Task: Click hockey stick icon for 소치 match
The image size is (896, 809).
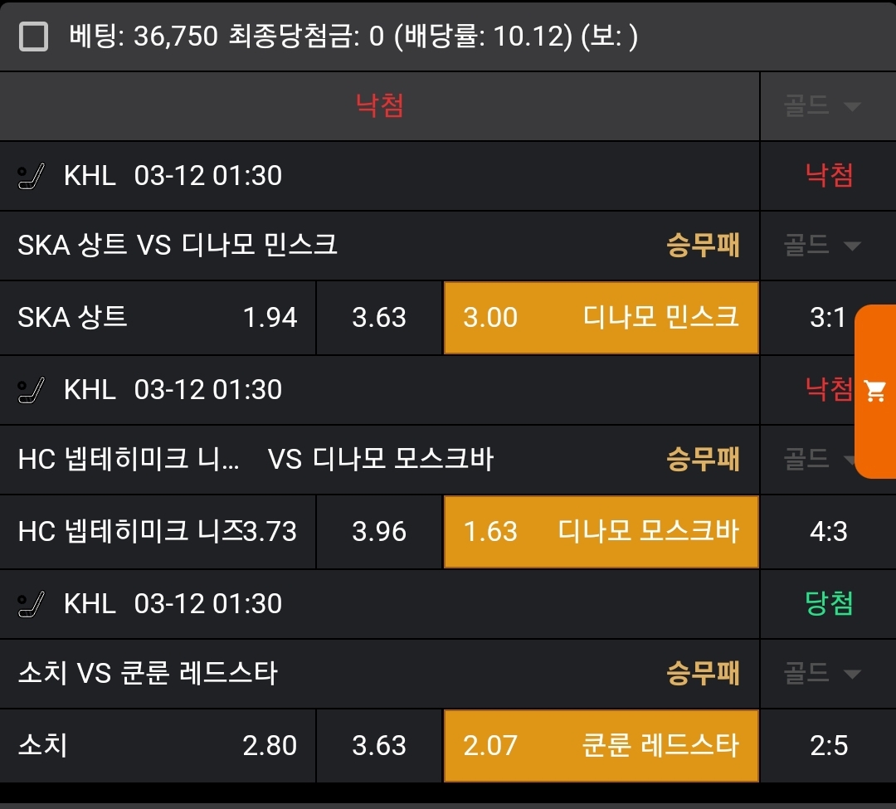Action: (32, 604)
